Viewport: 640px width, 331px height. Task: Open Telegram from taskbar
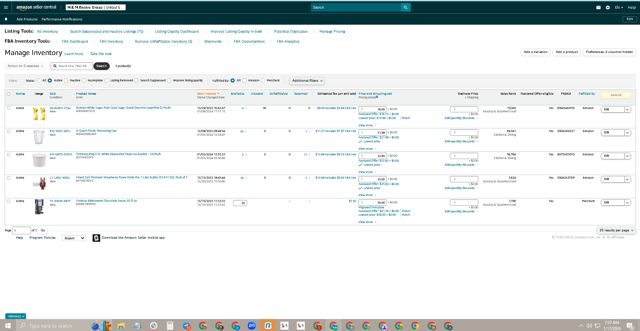click(186, 326)
